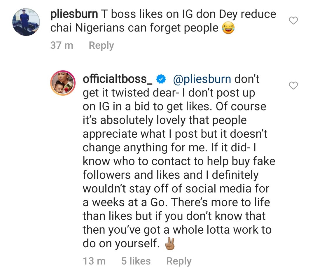
Task: Click the 13 m timestamp
Action: coord(94,261)
